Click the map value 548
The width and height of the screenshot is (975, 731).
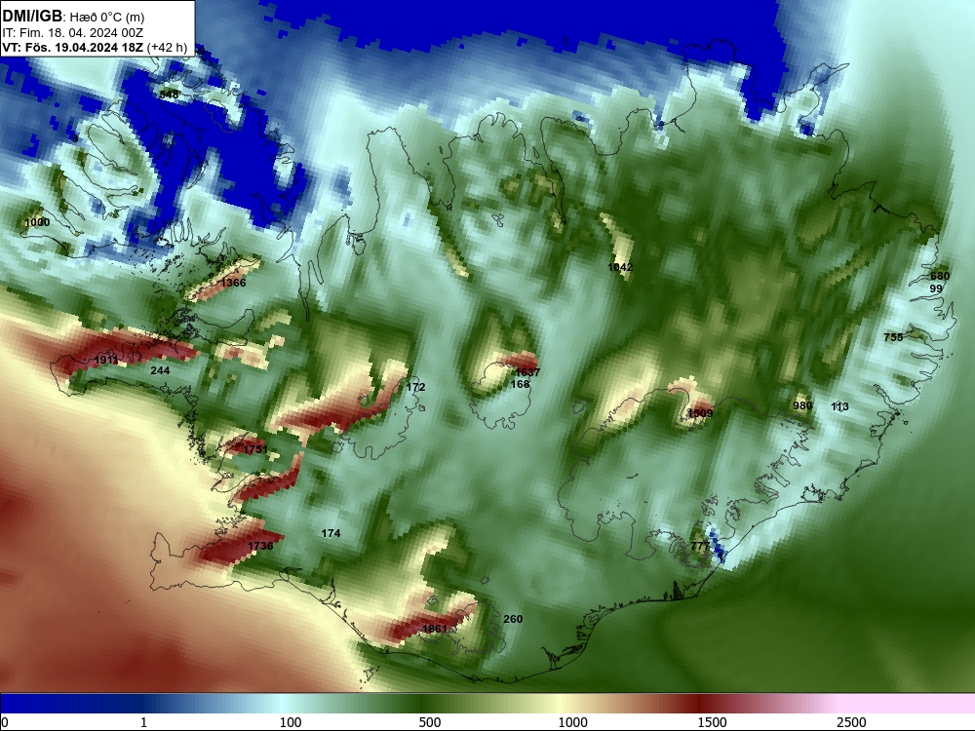(169, 95)
